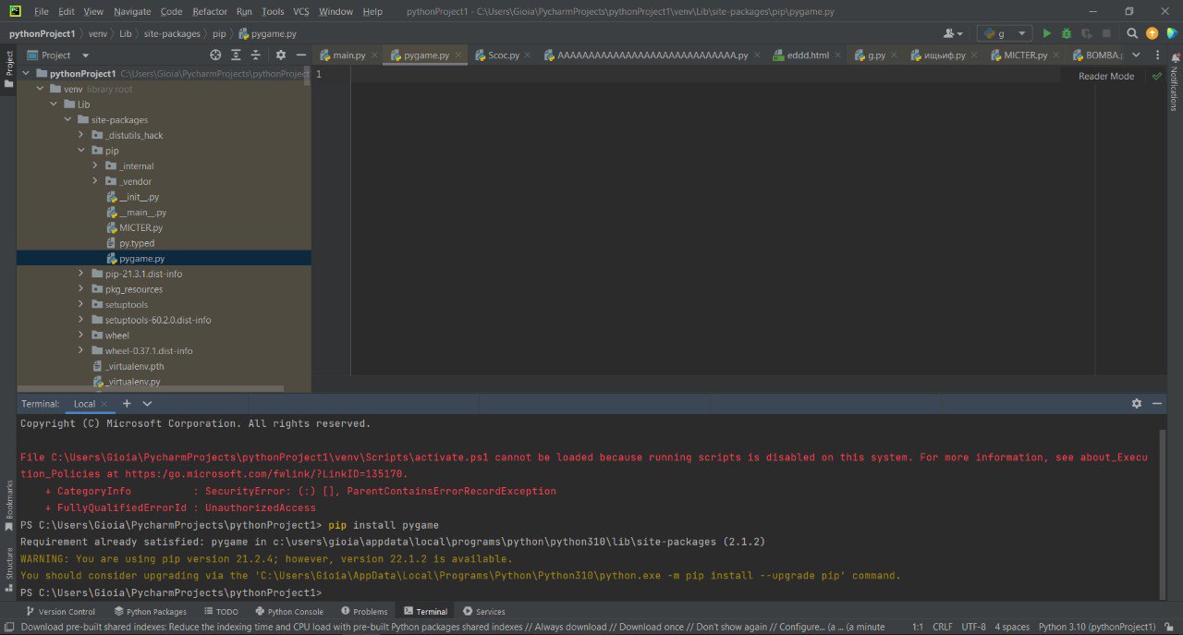
Task: Add a new terminal tab with plus
Action: coord(127,404)
